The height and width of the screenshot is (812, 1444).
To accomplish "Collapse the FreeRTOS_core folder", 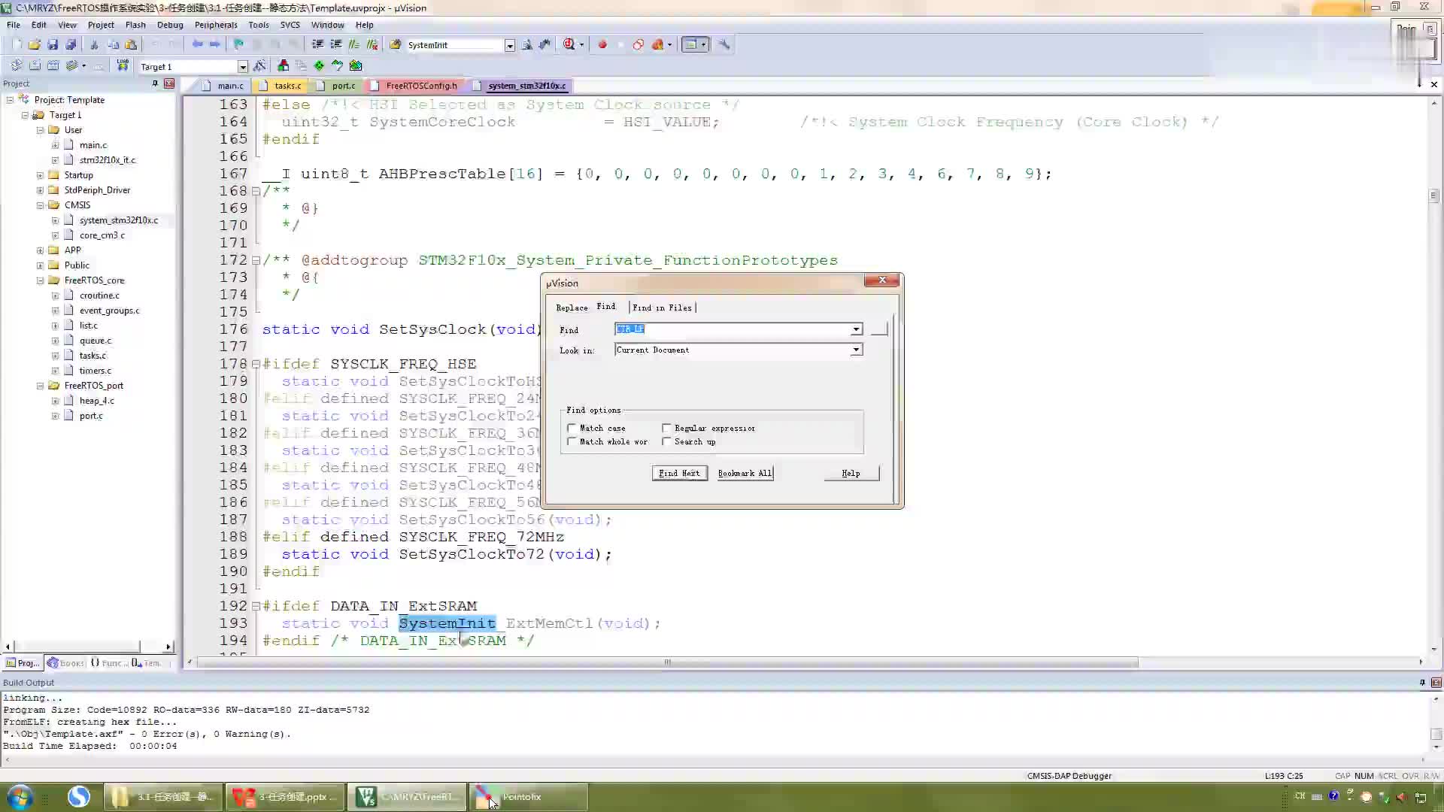I will pyautogui.click(x=40, y=280).
